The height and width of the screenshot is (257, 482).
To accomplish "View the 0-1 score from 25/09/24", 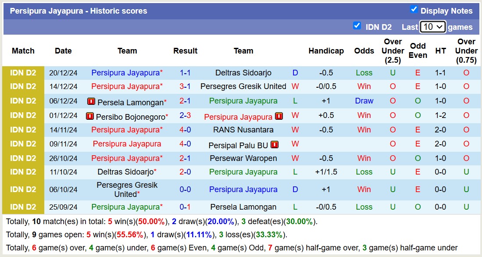I will pos(185,207).
